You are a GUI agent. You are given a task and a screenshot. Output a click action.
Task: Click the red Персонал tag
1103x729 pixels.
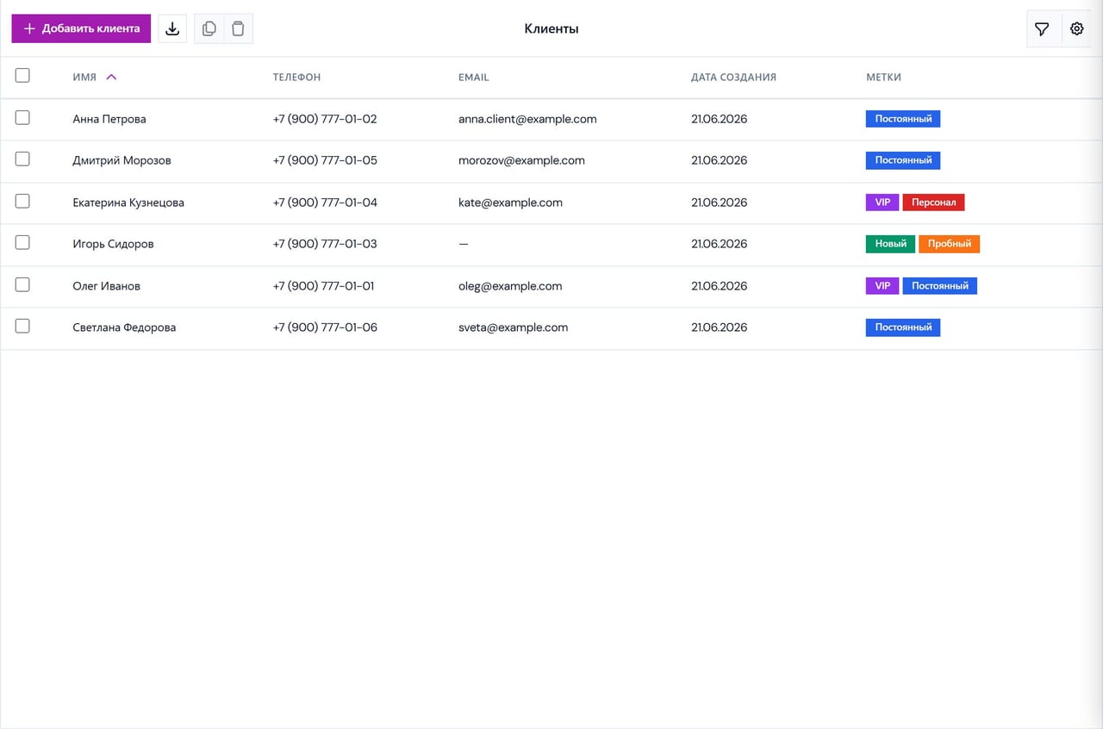(933, 202)
